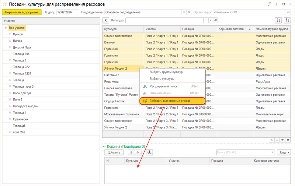Viewport: 295px width, 186px height.
Task: Click the circled down-arrow icon in Корзина toolbar
Action: [x=149, y=152]
